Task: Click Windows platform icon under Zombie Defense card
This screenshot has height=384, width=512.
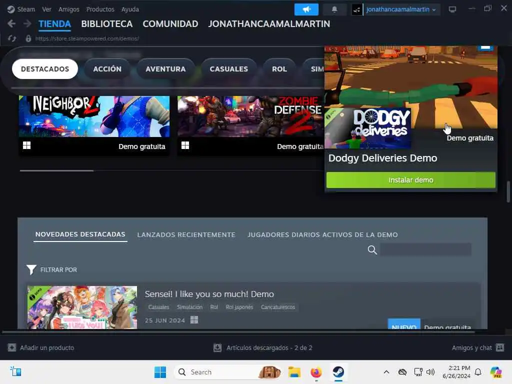Action: coord(185,145)
